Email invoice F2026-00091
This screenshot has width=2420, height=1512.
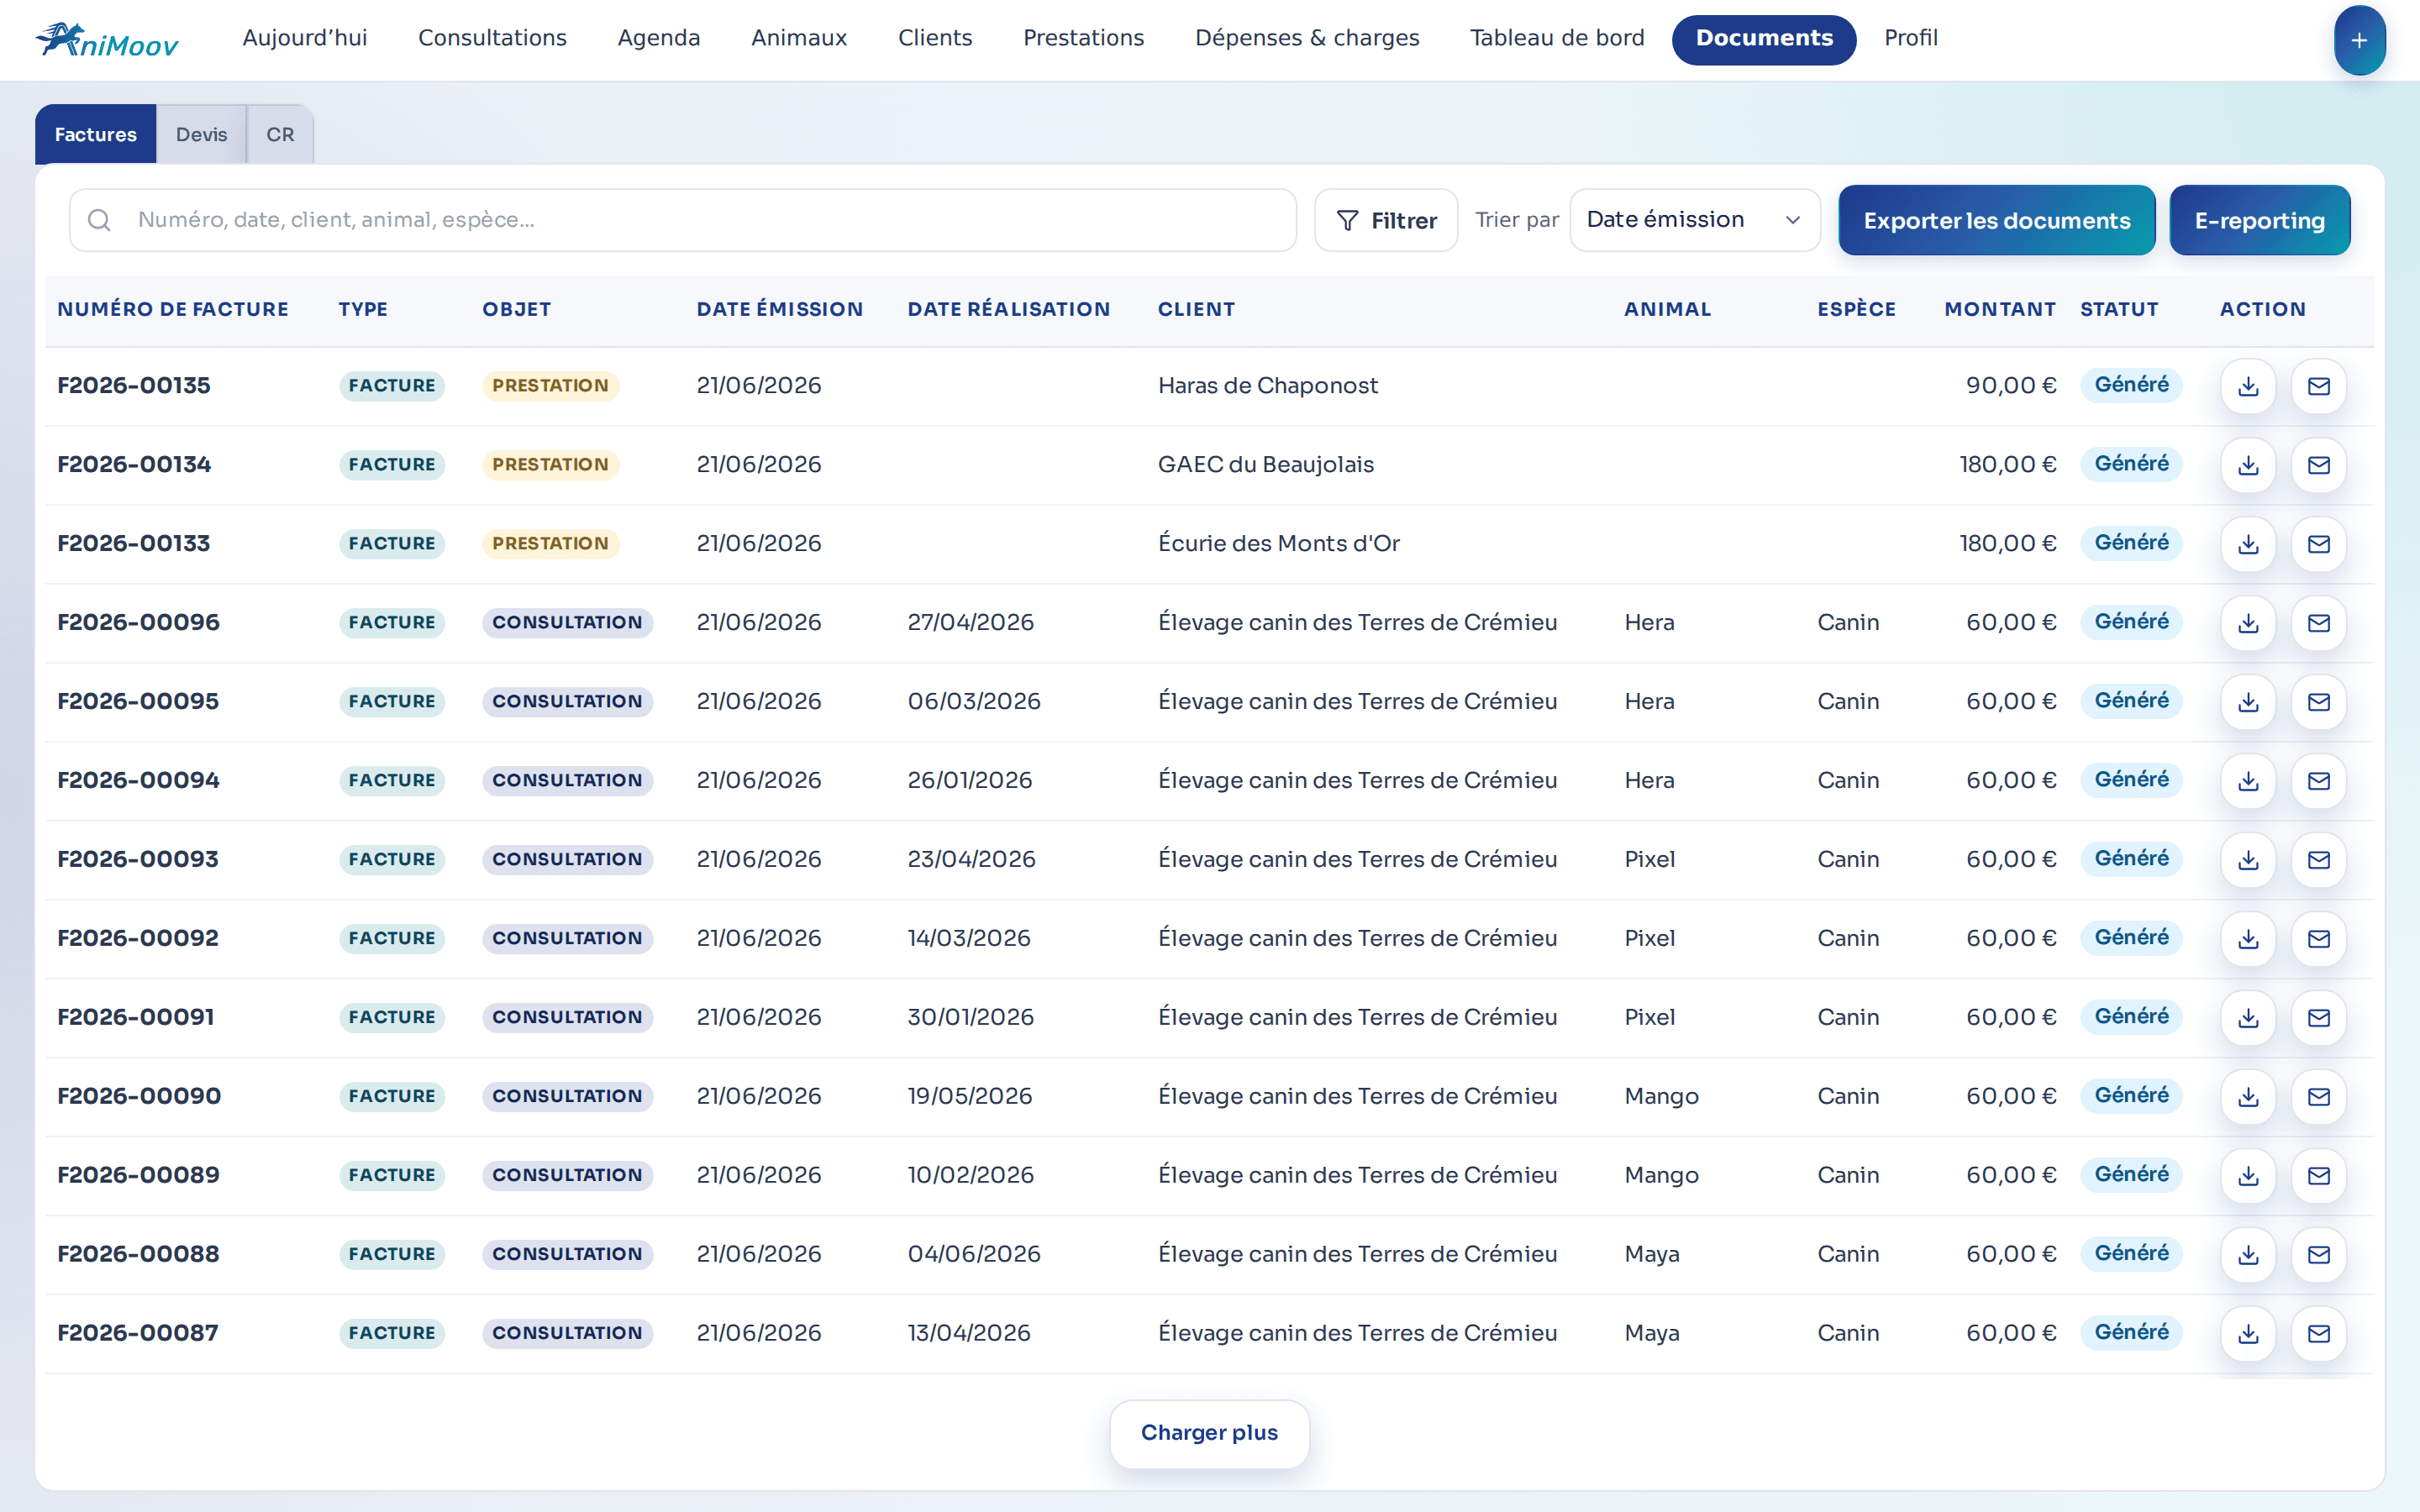coord(2318,1018)
